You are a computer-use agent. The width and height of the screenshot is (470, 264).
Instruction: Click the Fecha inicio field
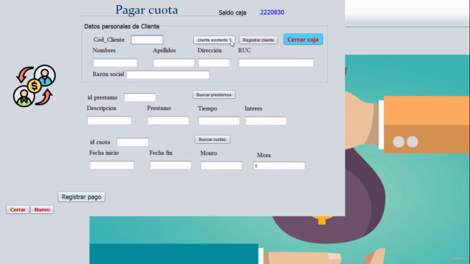112,165
